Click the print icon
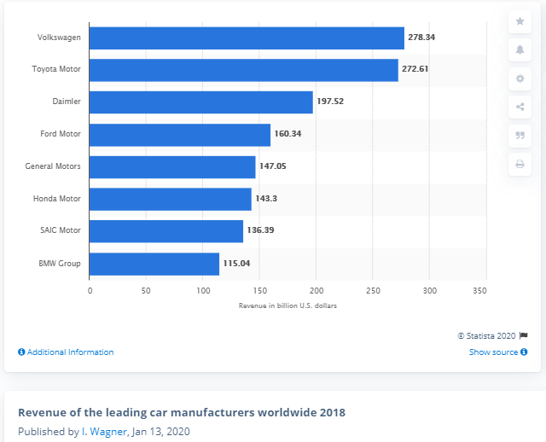Image resolution: width=546 pixels, height=442 pixels. (520, 164)
